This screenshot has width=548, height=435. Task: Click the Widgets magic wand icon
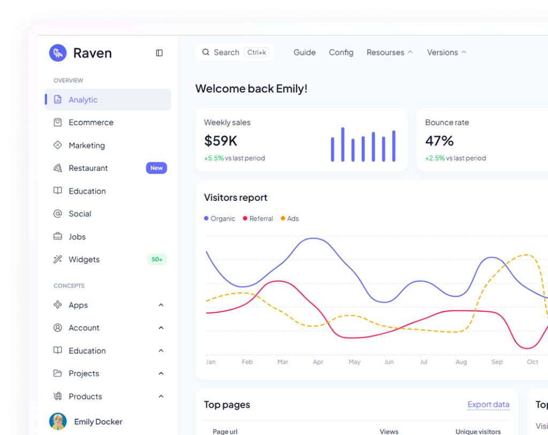58,259
